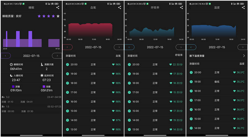Show next day on sleep screen

click(x=57, y=56)
